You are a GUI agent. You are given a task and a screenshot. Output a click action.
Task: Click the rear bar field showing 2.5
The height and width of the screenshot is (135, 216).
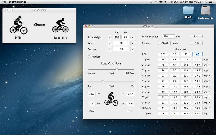click(x=92, y=104)
